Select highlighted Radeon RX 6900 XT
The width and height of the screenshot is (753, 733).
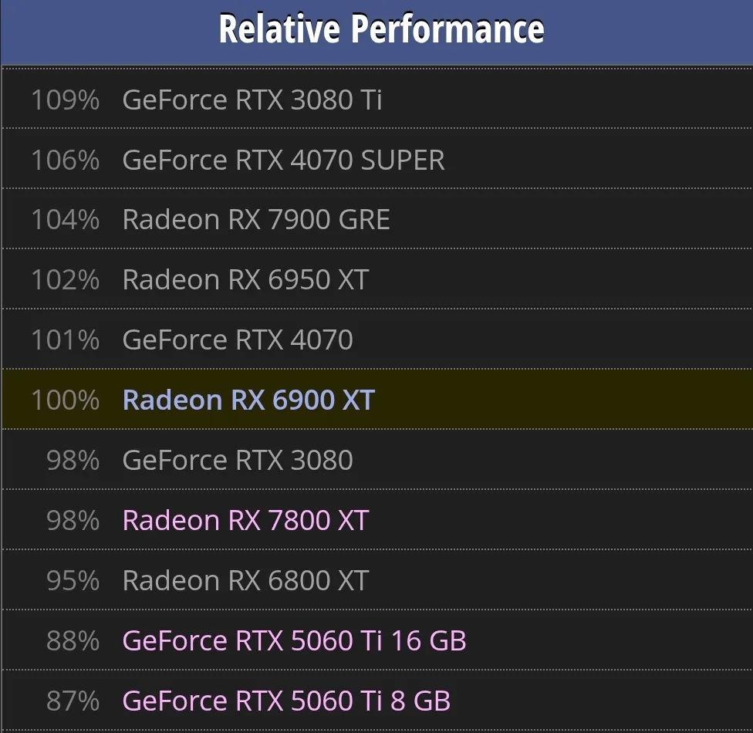point(248,400)
